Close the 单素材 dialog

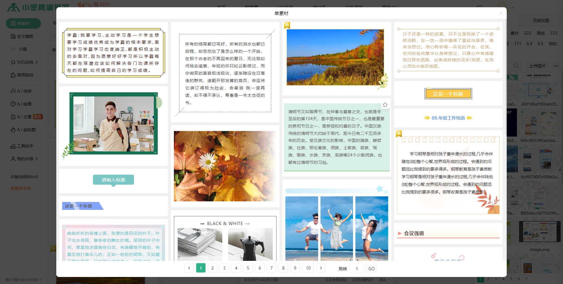pyautogui.click(x=501, y=13)
